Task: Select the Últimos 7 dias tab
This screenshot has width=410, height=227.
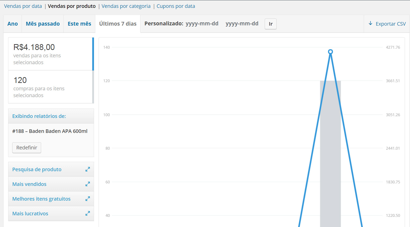Action: (118, 24)
